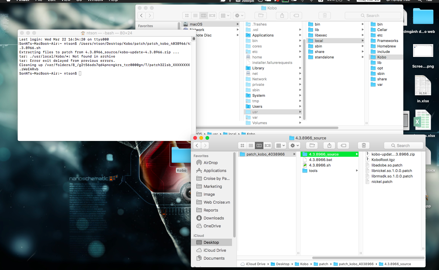
Task: Expand the tools folder arrow
Action: [357, 171]
